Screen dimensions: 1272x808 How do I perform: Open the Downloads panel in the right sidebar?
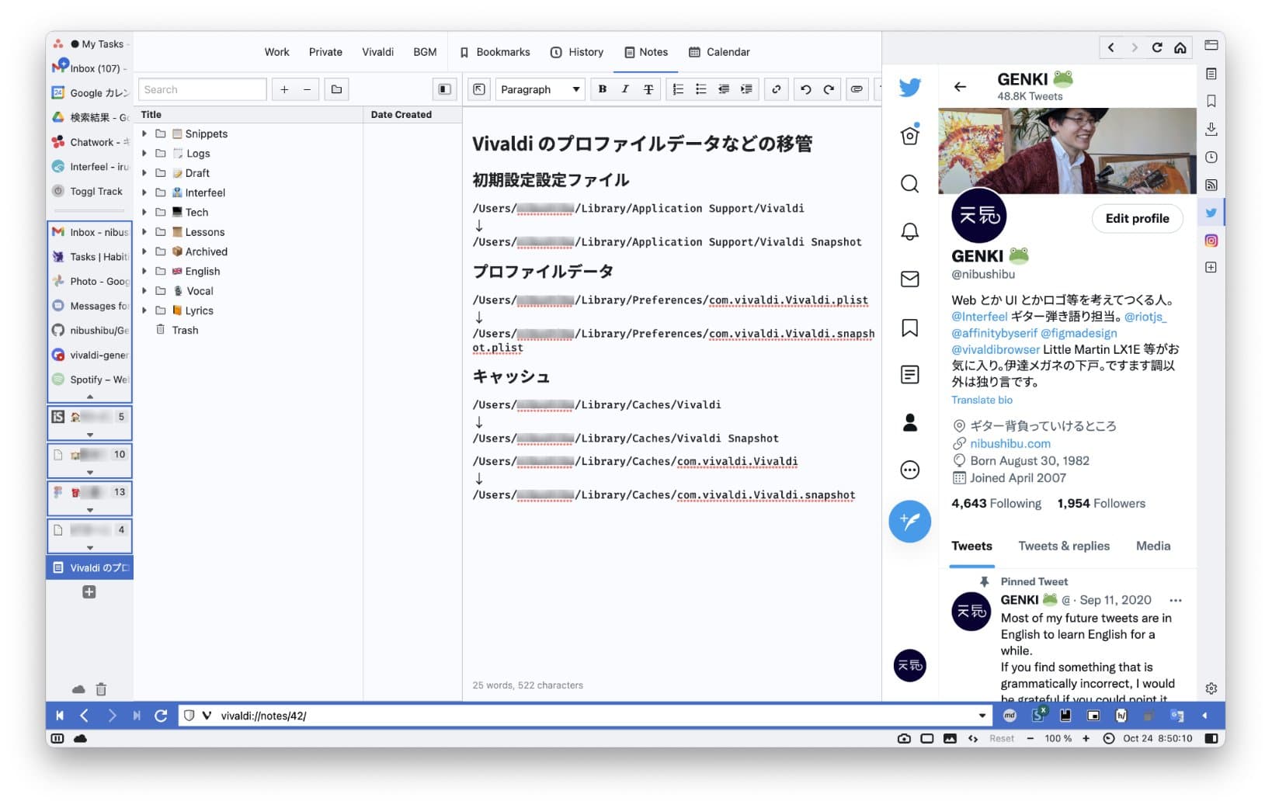point(1211,129)
